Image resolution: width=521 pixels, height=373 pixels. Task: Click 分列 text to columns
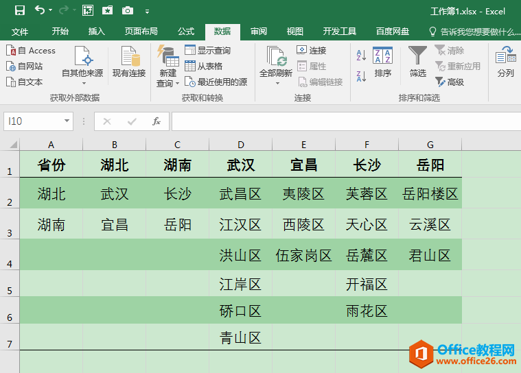(x=506, y=62)
